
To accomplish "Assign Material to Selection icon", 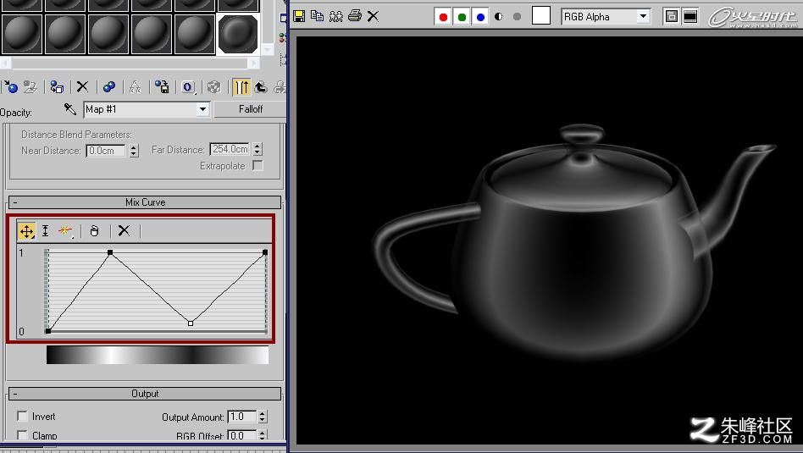I will 57,87.
